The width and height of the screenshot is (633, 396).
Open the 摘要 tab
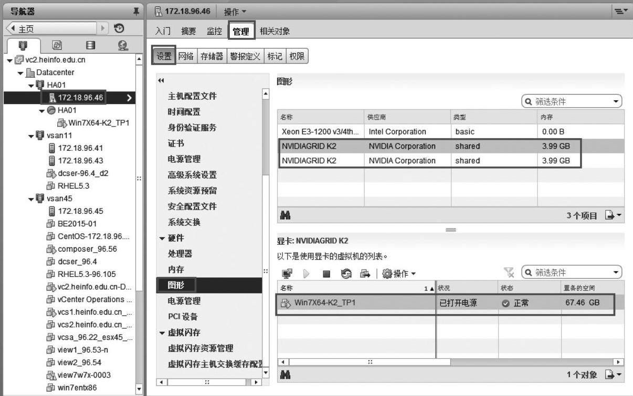[x=188, y=32]
